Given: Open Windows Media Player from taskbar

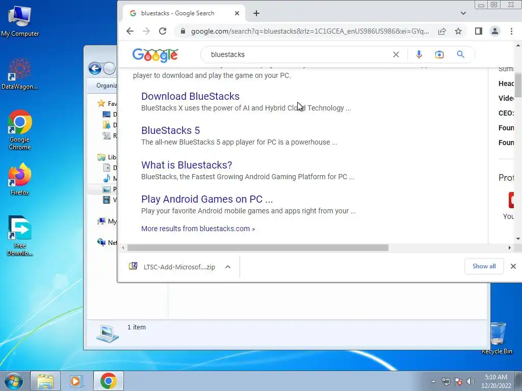Looking at the screenshot, I should coord(76,381).
